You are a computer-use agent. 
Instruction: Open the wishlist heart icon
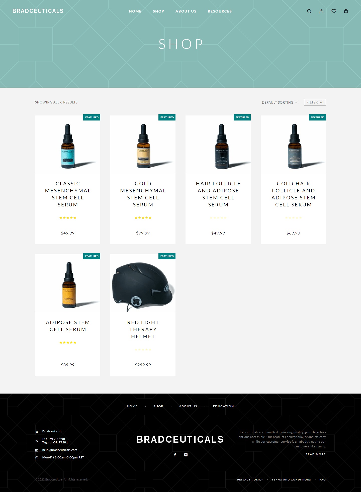(334, 11)
